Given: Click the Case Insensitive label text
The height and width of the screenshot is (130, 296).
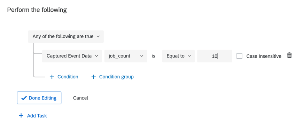Looking at the screenshot, I should [x=264, y=56].
